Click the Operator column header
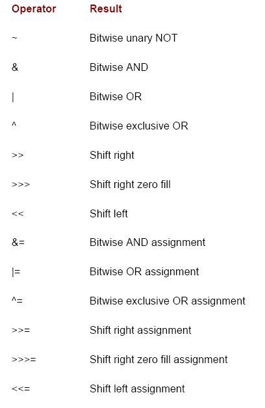 34,9
